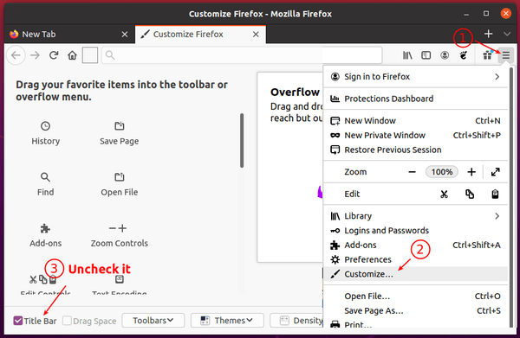Expand the Themes dropdown
Image resolution: width=520 pixels, height=338 pixels.
point(227,321)
